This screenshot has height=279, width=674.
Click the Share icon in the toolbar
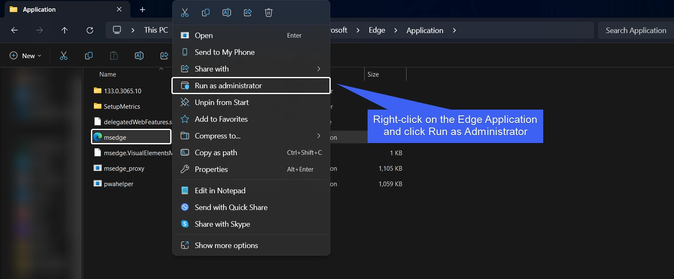[x=164, y=56]
